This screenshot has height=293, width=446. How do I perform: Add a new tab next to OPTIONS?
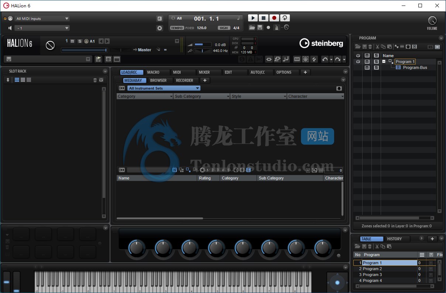point(305,72)
